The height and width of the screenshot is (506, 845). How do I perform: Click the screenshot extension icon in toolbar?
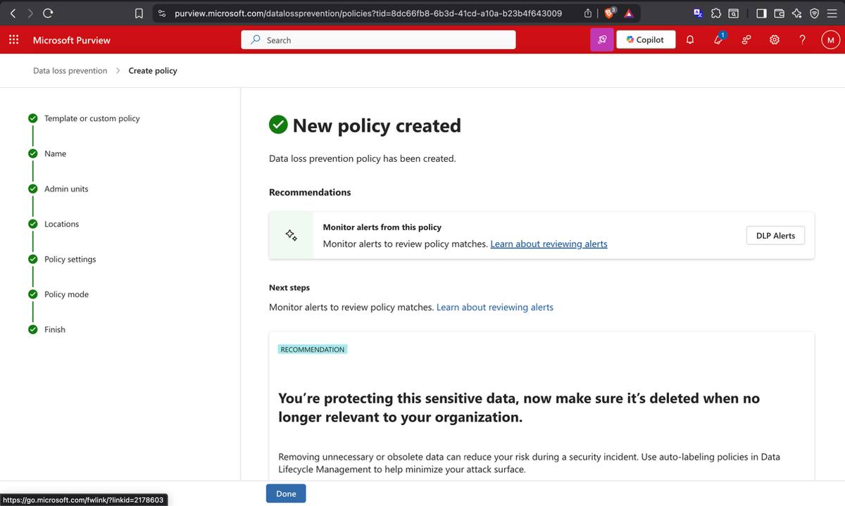(x=734, y=13)
